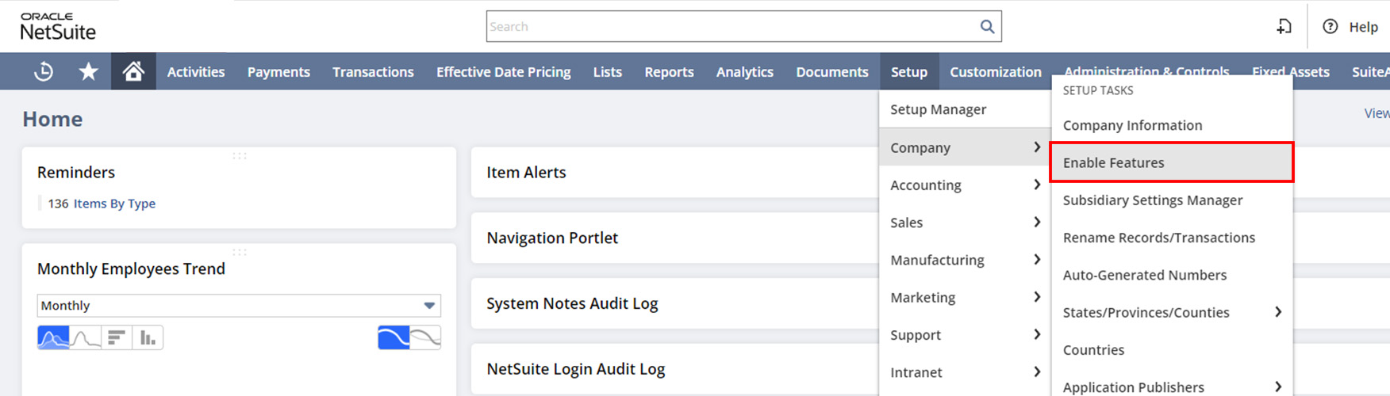This screenshot has height=396, width=1390.
Task: Expand the States/Provinces/Counties submenu arrow
Action: pos(1277,312)
